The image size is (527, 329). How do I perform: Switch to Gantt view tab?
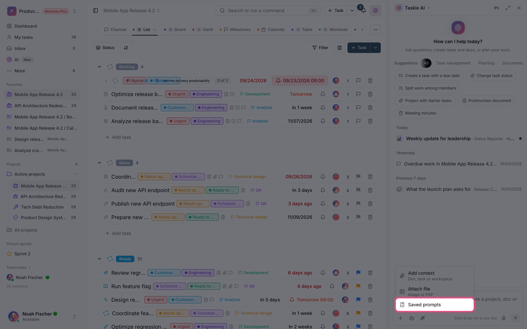pyautogui.click(x=203, y=30)
